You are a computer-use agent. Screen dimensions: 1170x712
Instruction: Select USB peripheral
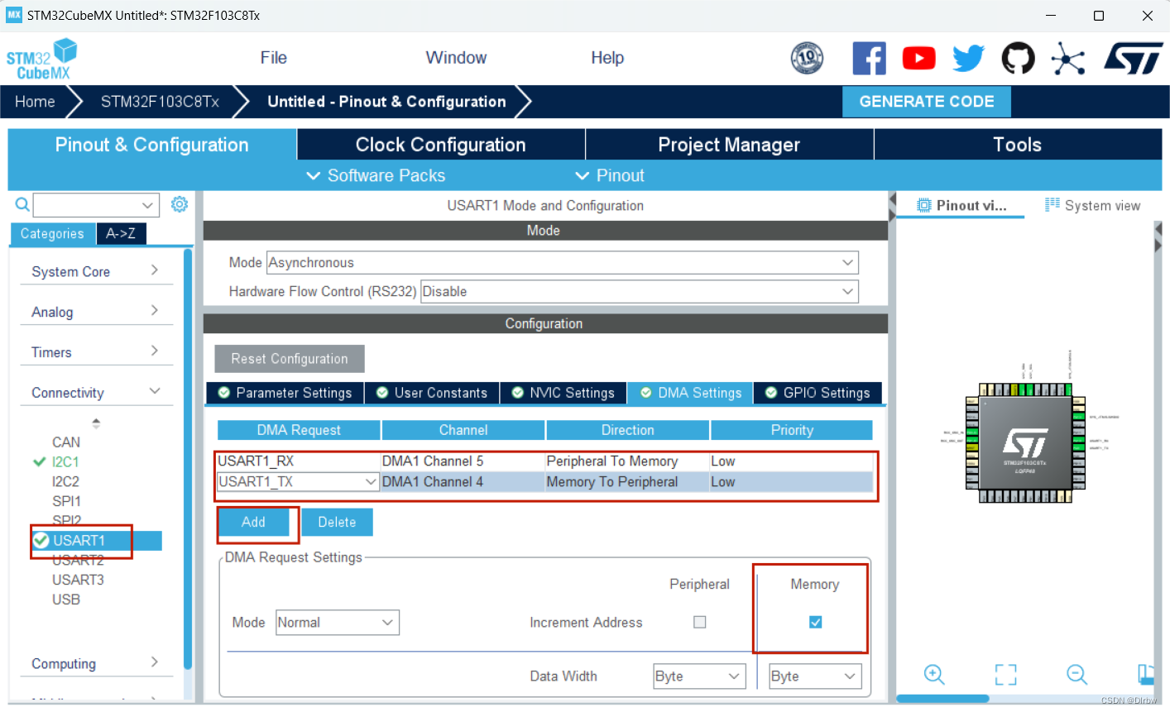(x=66, y=600)
